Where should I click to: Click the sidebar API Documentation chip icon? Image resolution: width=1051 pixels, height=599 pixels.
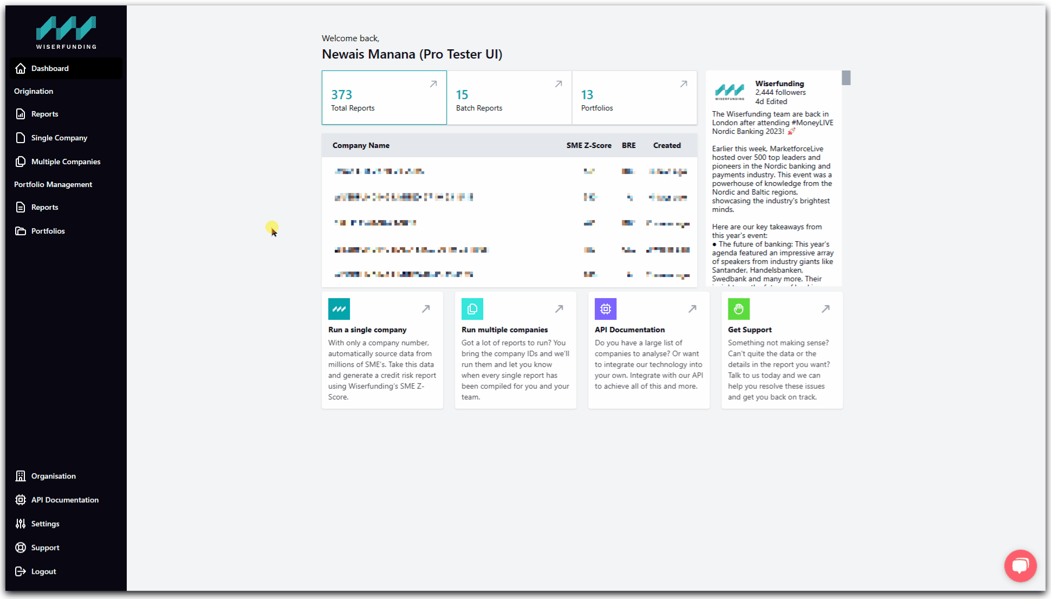click(21, 500)
